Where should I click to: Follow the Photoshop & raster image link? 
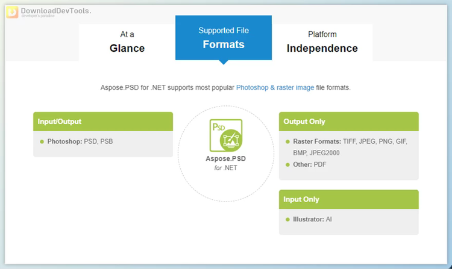click(275, 87)
